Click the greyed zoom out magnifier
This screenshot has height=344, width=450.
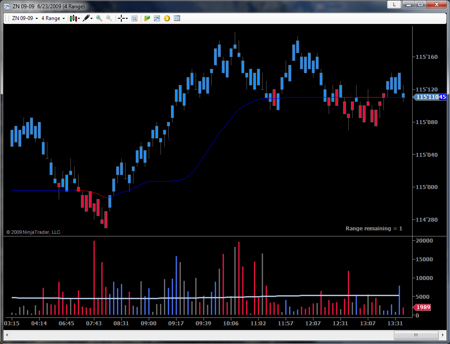(x=109, y=18)
